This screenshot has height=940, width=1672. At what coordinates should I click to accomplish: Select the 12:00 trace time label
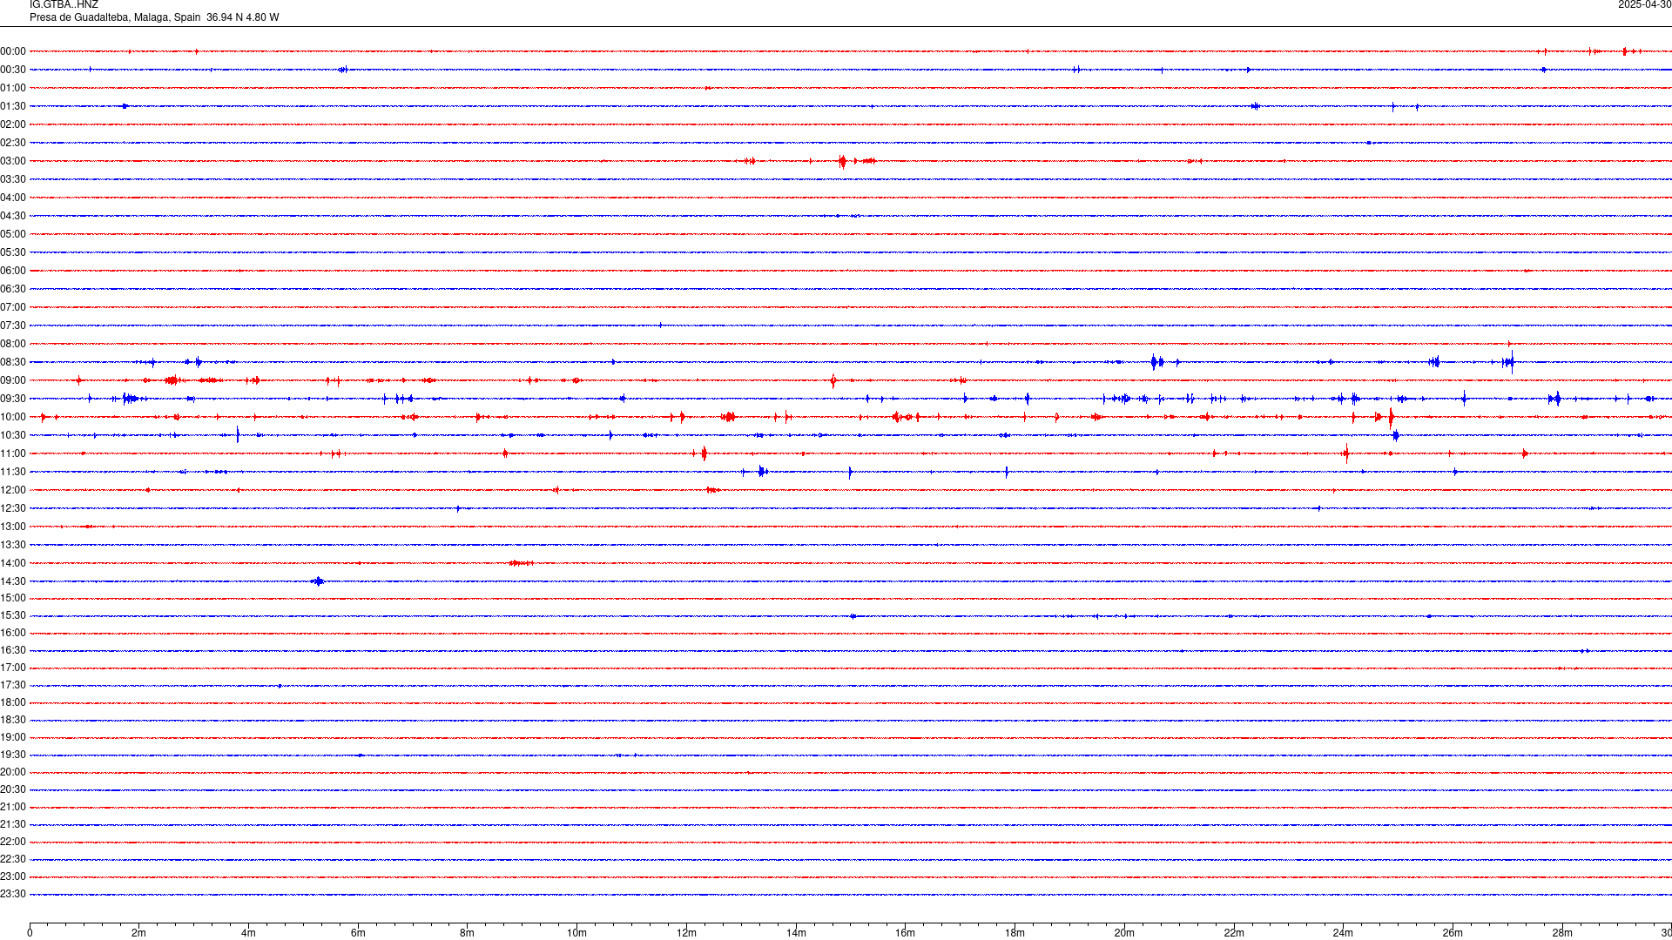[13, 490]
